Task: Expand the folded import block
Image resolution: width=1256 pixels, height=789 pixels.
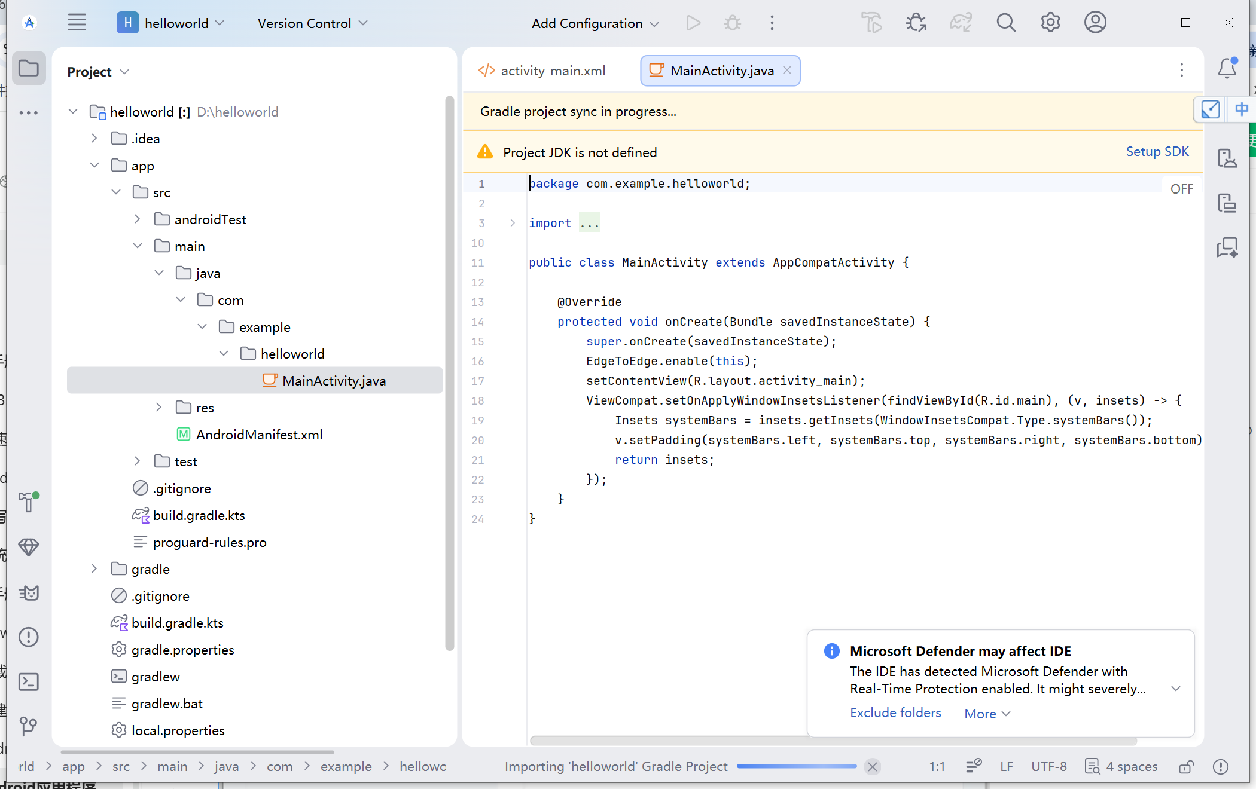Action: pyautogui.click(x=513, y=223)
